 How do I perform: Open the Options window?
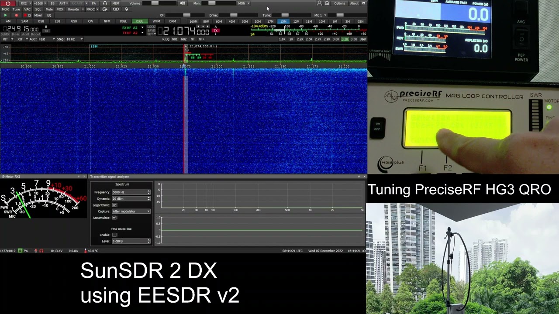pyautogui.click(x=339, y=3)
